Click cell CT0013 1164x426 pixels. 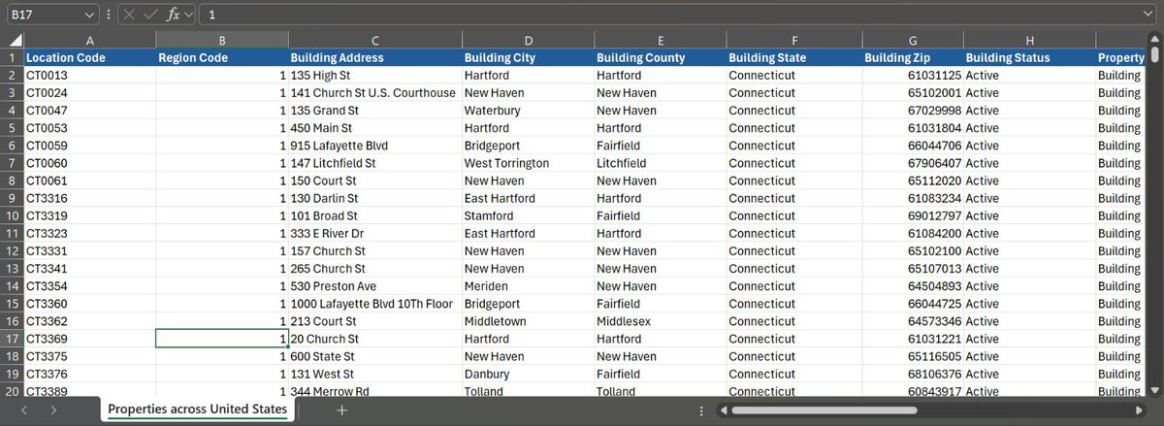tap(89, 75)
